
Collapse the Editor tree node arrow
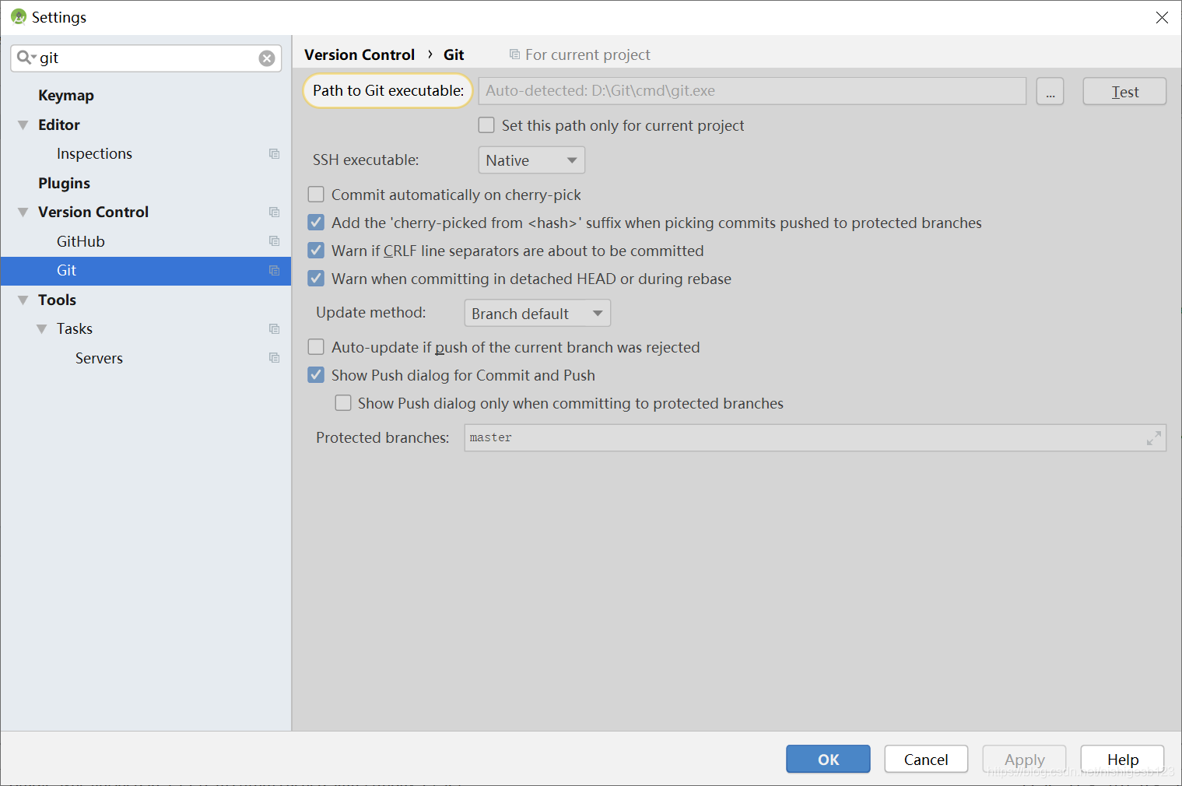tap(23, 125)
